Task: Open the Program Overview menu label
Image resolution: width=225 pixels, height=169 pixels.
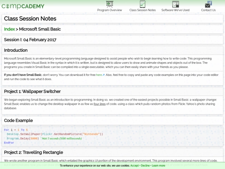Action: (110, 10)
